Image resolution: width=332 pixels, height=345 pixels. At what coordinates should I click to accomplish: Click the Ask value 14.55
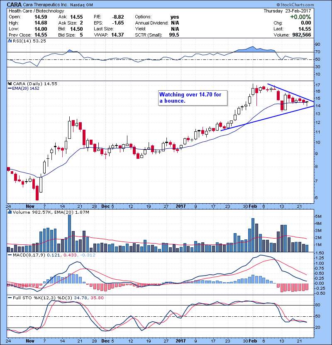76,17
